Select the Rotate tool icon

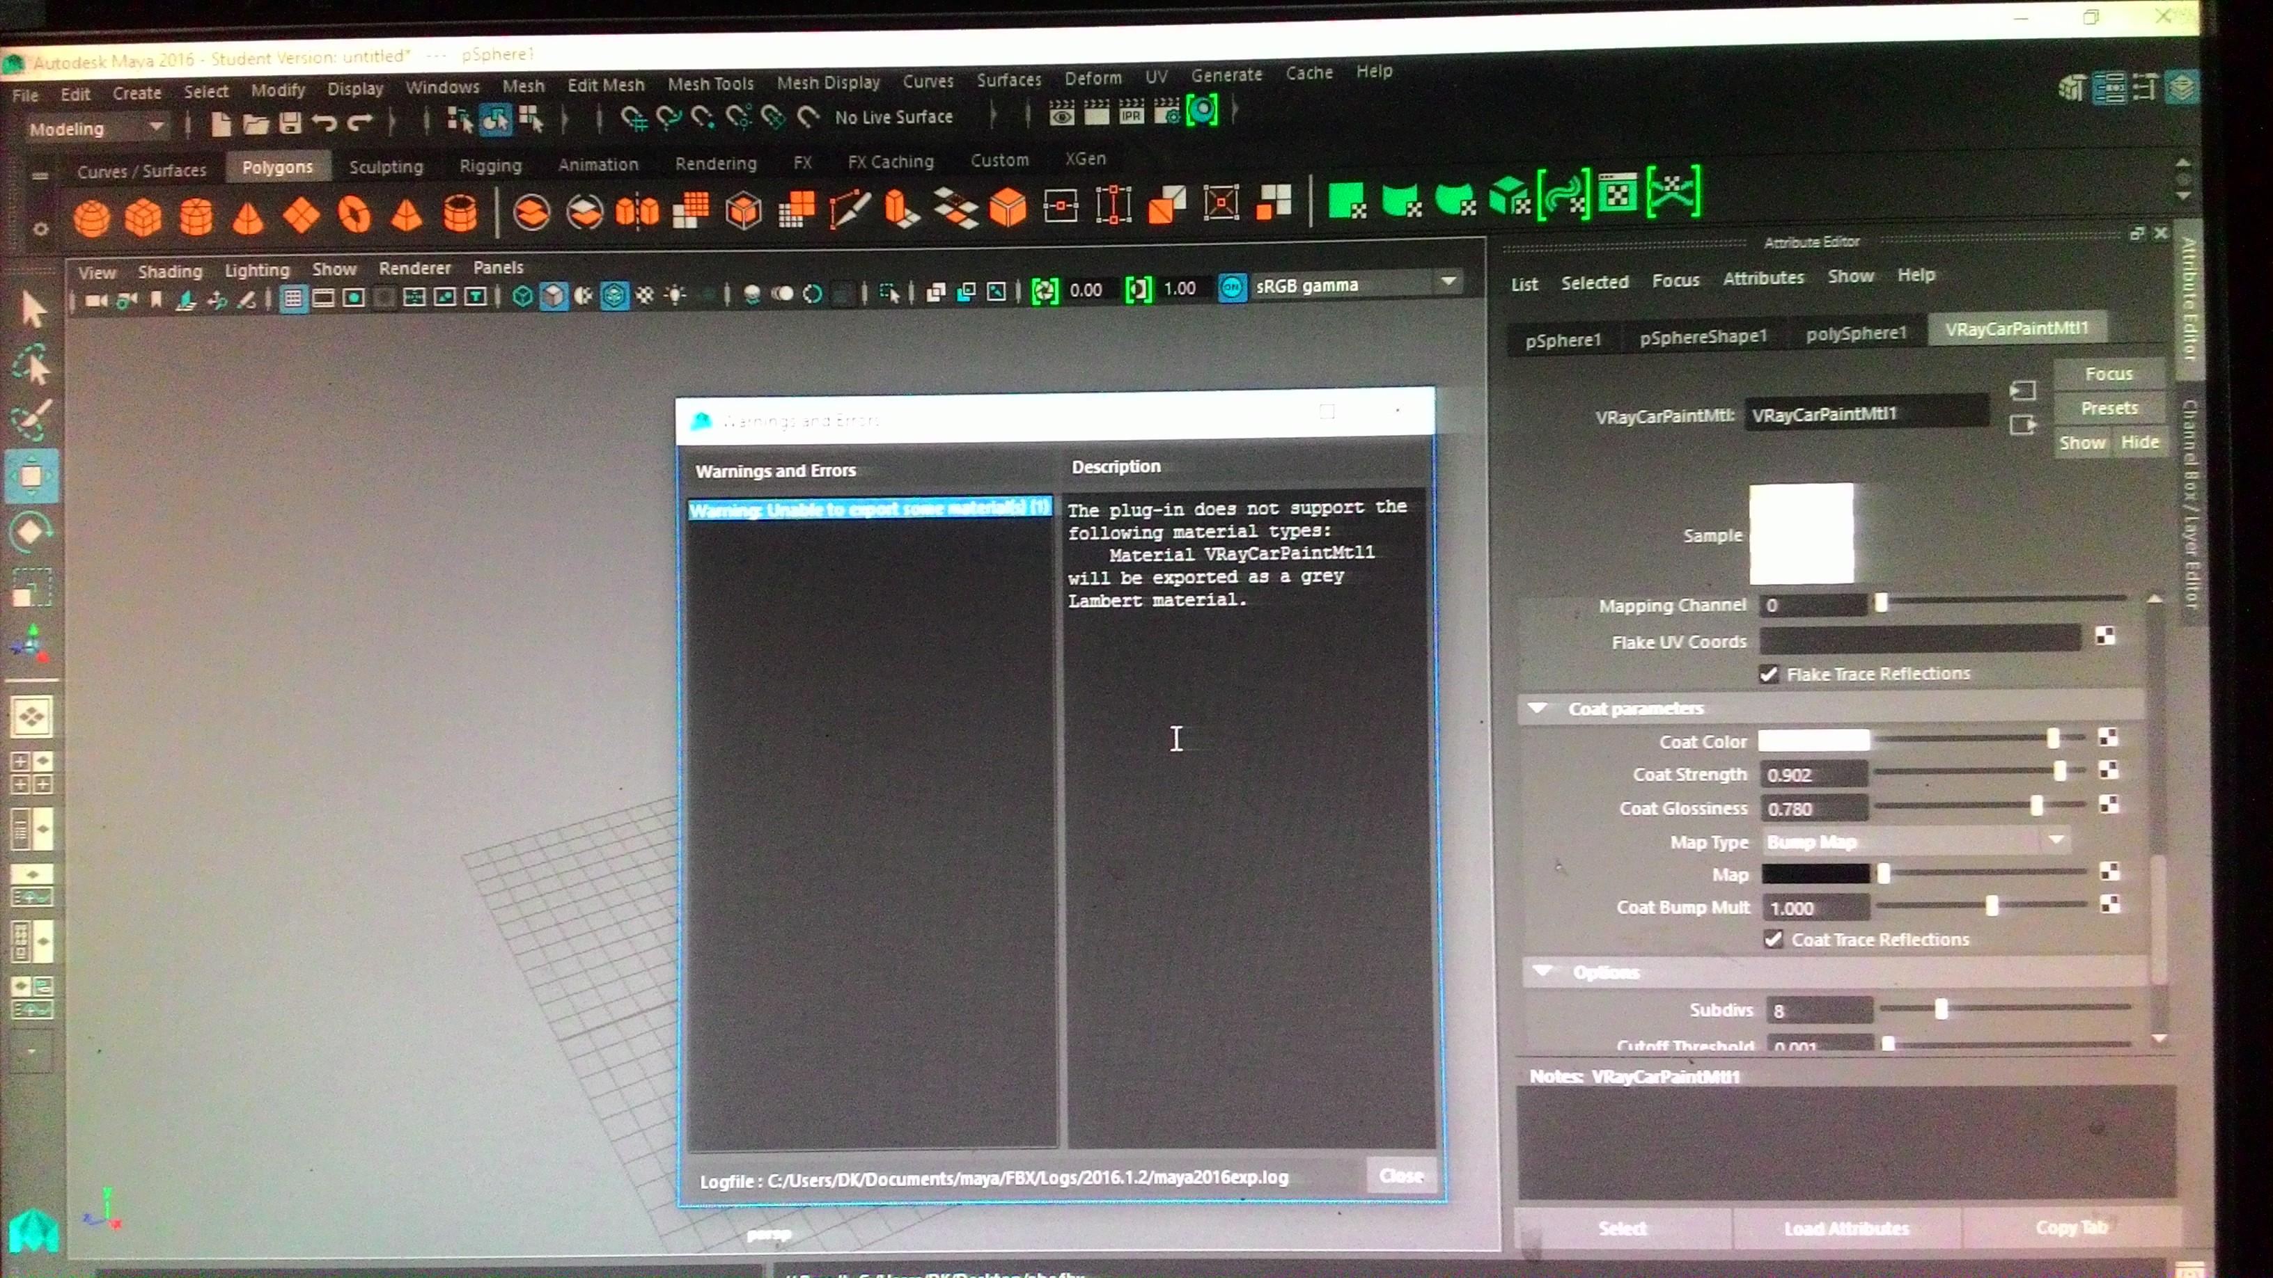point(33,530)
